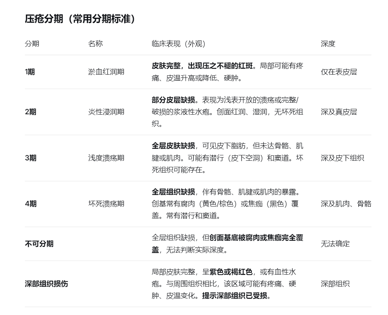Click the name 坏死溃疡期
This screenshot has width=388, height=315.
(106, 204)
